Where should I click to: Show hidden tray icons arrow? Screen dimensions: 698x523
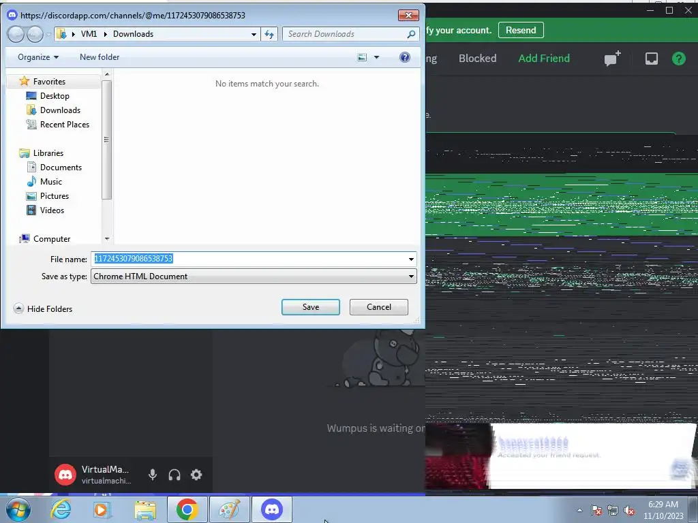click(x=579, y=510)
